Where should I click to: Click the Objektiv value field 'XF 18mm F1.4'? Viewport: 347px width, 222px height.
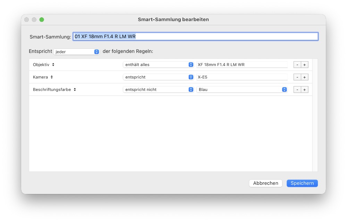coord(242,65)
